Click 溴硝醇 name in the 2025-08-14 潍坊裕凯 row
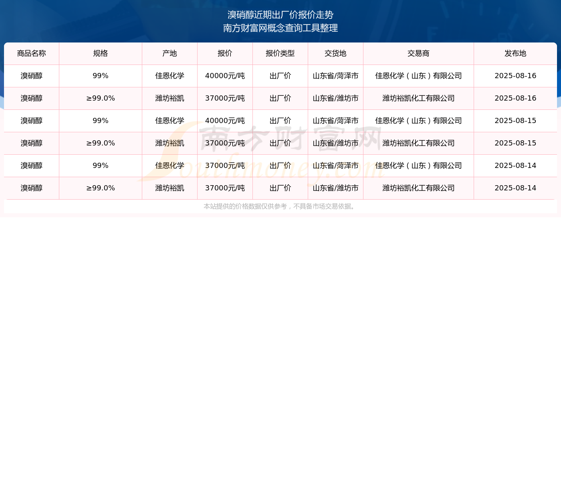The image size is (561, 483). (x=32, y=188)
